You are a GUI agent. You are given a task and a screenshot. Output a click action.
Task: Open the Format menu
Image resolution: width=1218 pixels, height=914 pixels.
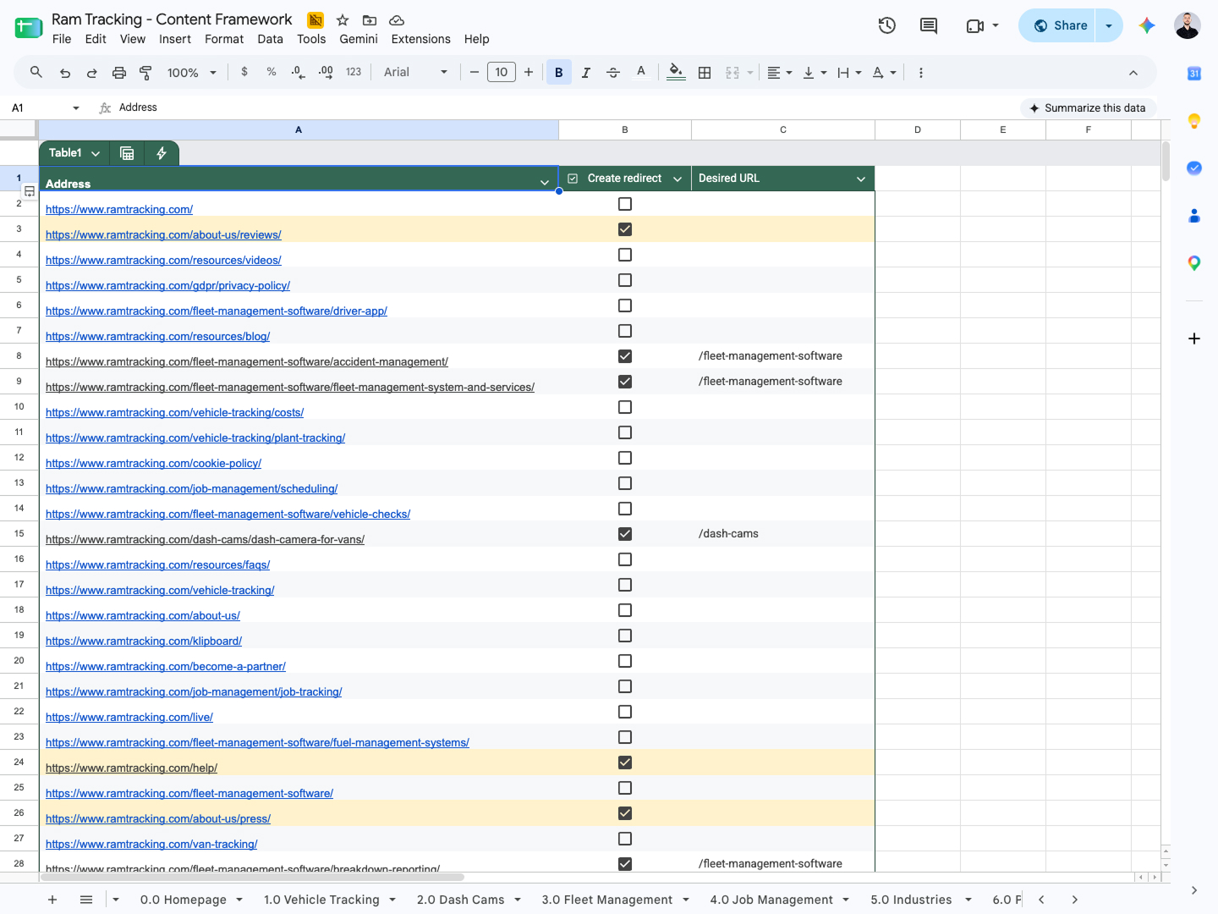(224, 39)
